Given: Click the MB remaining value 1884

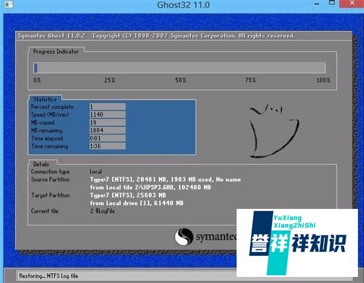Looking at the screenshot, I should click(x=107, y=131).
